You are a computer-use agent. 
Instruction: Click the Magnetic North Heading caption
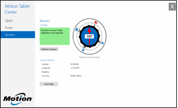[x=89, y=57]
